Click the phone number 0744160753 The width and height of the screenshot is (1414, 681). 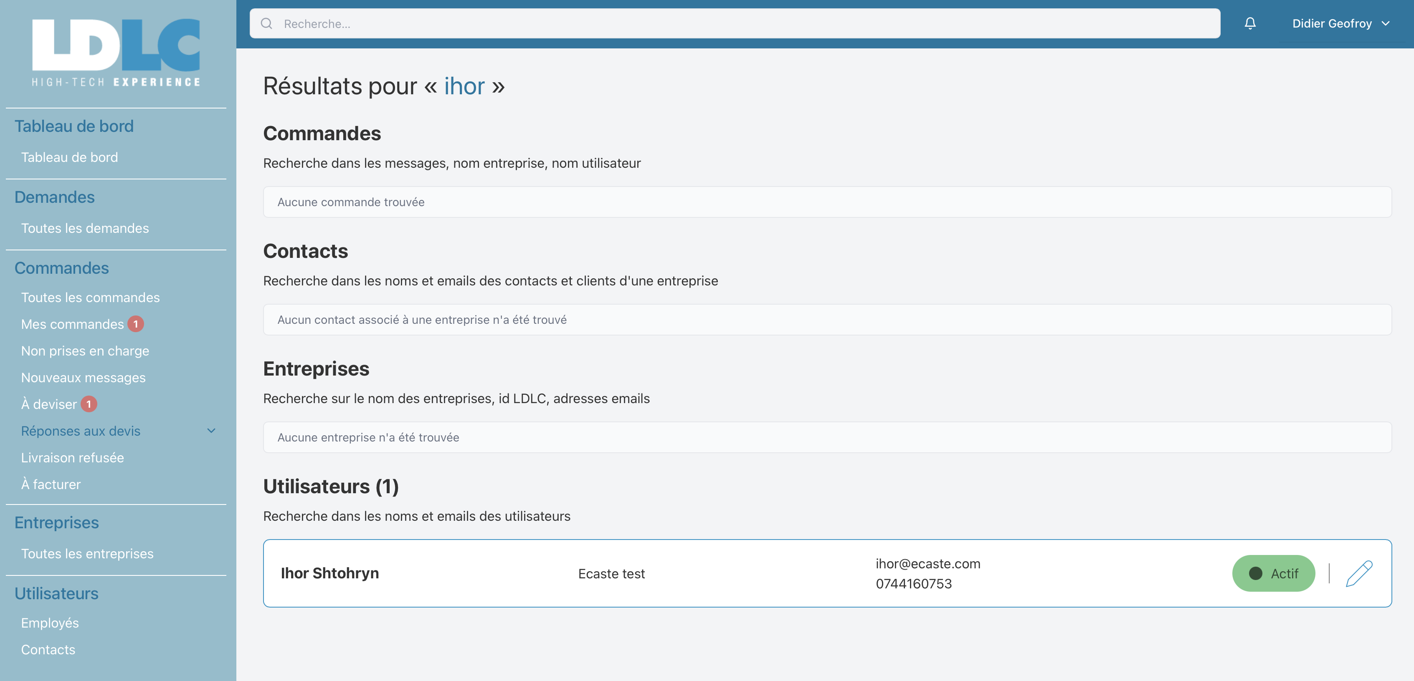pyautogui.click(x=913, y=584)
